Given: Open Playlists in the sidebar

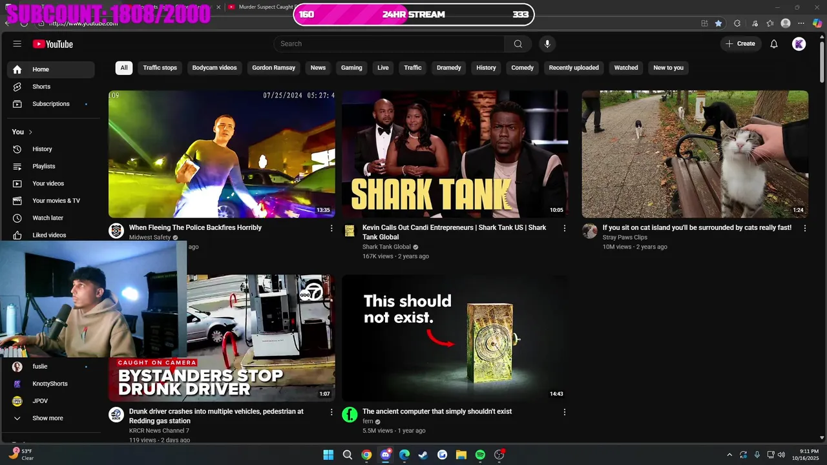Looking at the screenshot, I should pyautogui.click(x=51, y=166).
